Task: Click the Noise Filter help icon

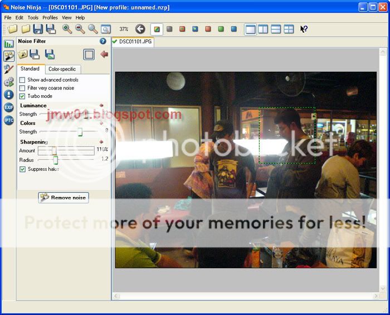Action: (x=103, y=41)
